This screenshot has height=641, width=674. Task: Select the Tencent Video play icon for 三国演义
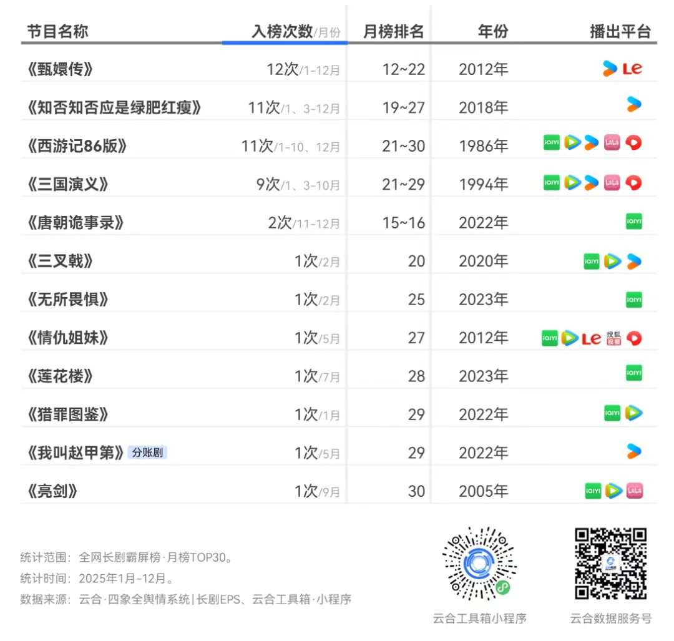pyautogui.click(x=572, y=182)
